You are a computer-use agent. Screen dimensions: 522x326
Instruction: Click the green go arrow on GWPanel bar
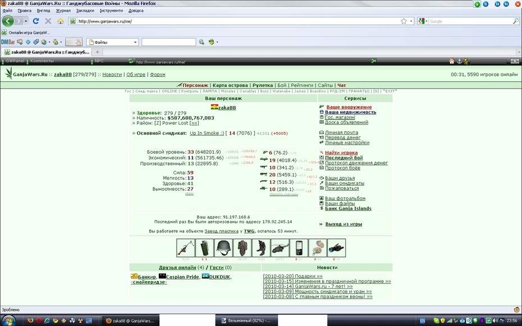coord(374,61)
